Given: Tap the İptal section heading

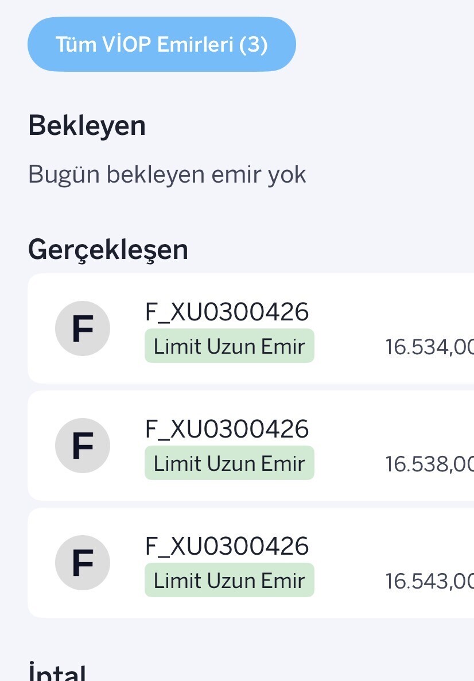Looking at the screenshot, I should [57, 672].
